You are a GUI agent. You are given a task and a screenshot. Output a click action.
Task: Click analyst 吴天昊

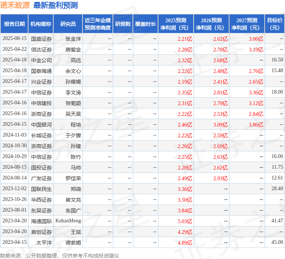[x=73, y=114]
